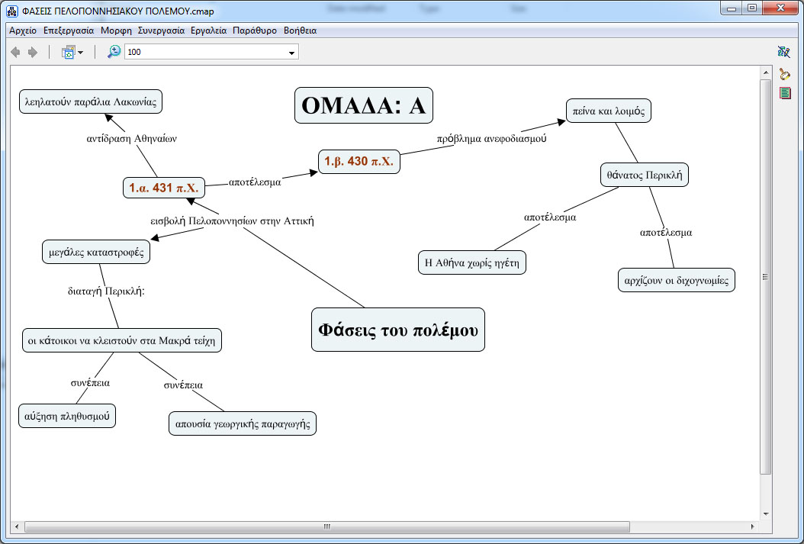Viewport: 804px width, 544px height.
Task: Click the zoom magnifier icon
Action: 114,52
